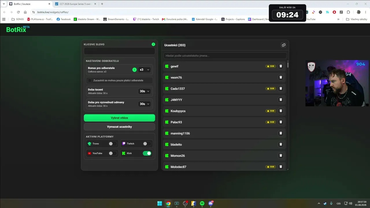Enable paying subscribers only checkbox

click(90, 80)
